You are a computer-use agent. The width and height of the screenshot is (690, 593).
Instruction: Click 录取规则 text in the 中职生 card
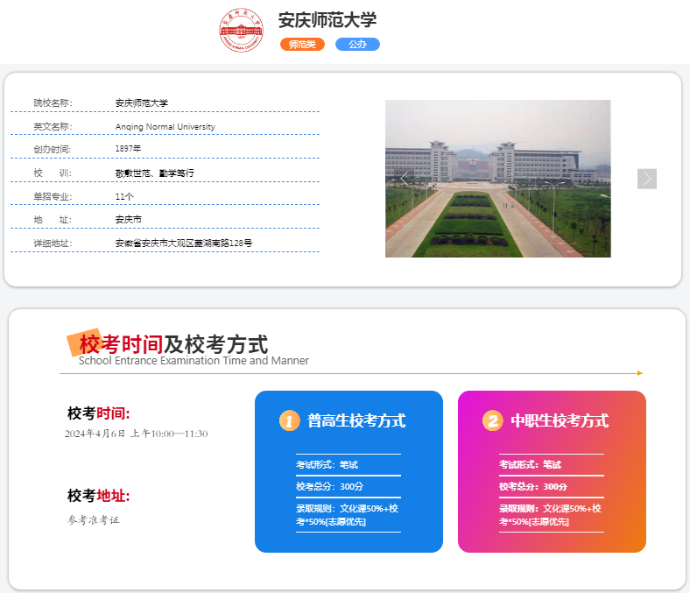pyautogui.click(x=550, y=515)
